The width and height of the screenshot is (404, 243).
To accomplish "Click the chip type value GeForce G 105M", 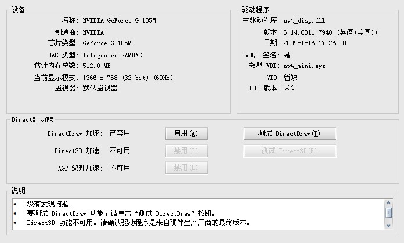I will pyautogui.click(x=107, y=43).
